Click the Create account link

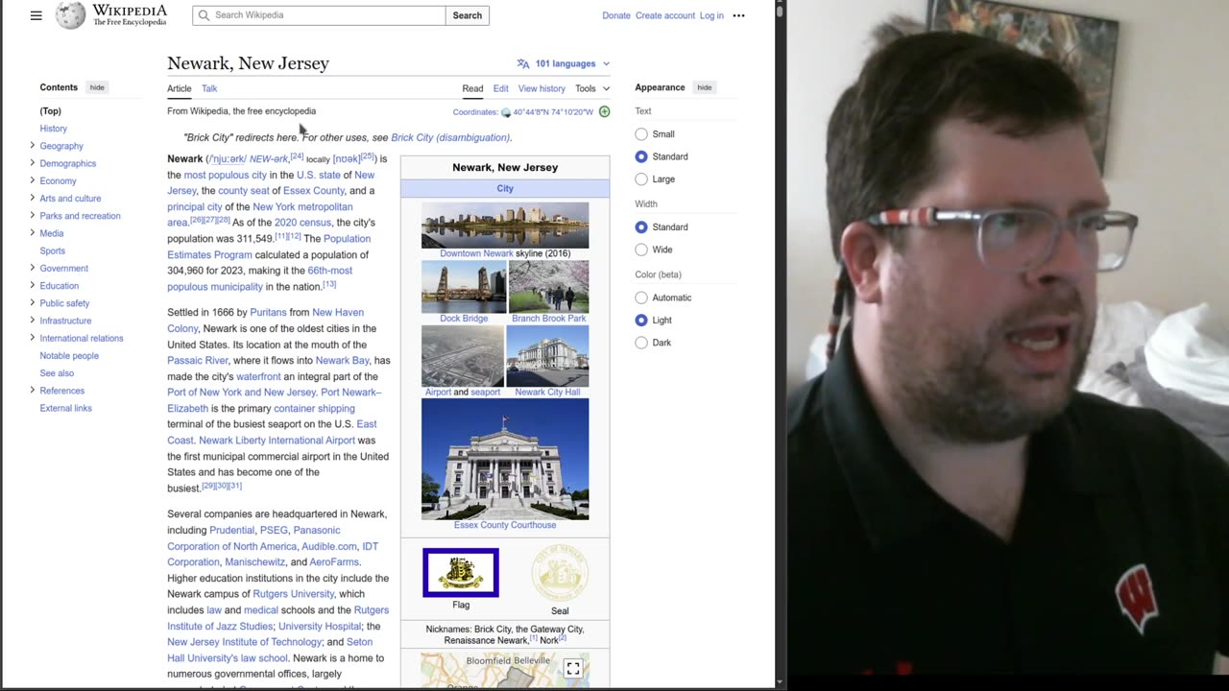664,15
